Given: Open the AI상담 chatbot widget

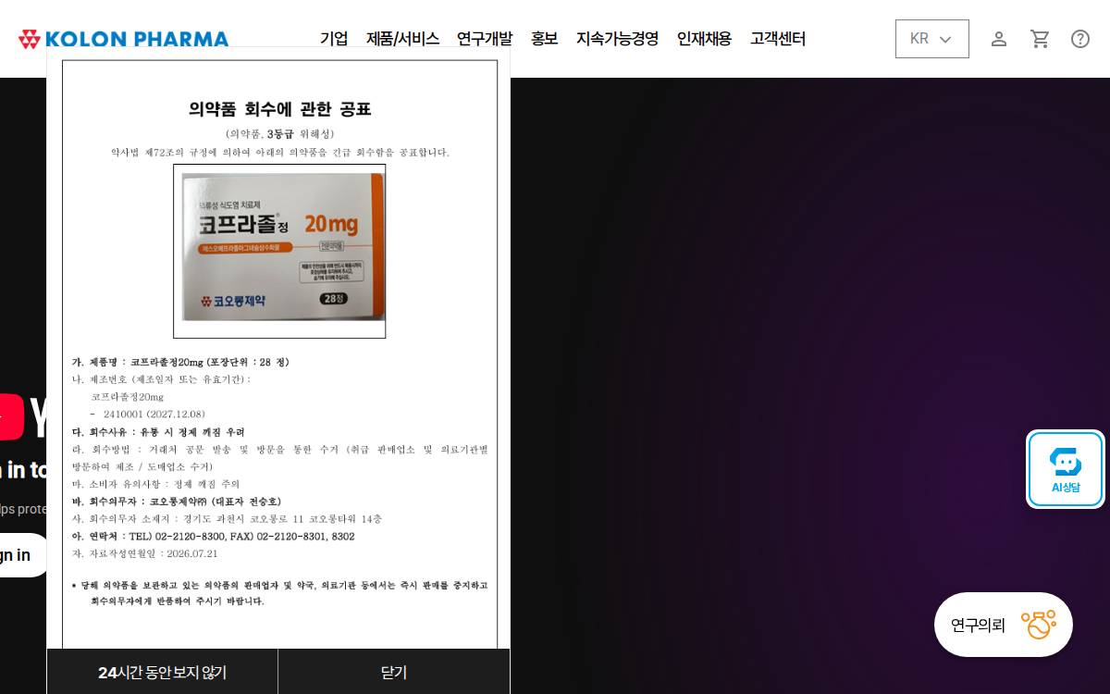Looking at the screenshot, I should (1066, 469).
